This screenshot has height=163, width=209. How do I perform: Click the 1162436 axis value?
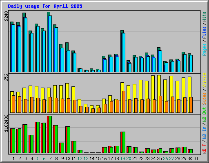(x=6, y=123)
